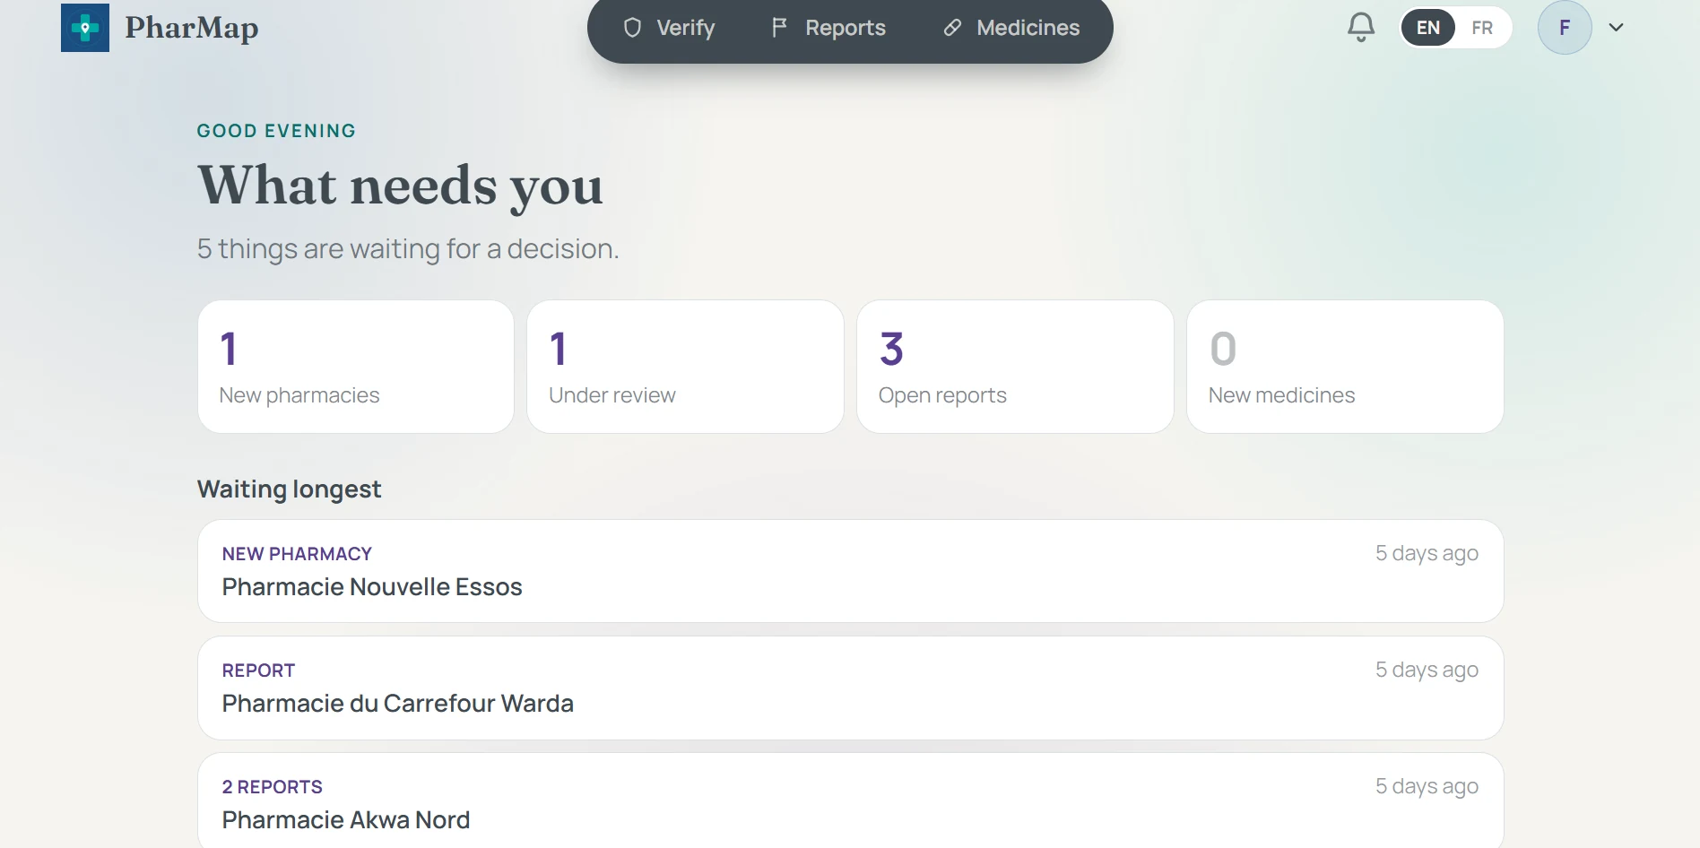Go to the Verify tab
The image size is (1700, 848).
click(670, 28)
